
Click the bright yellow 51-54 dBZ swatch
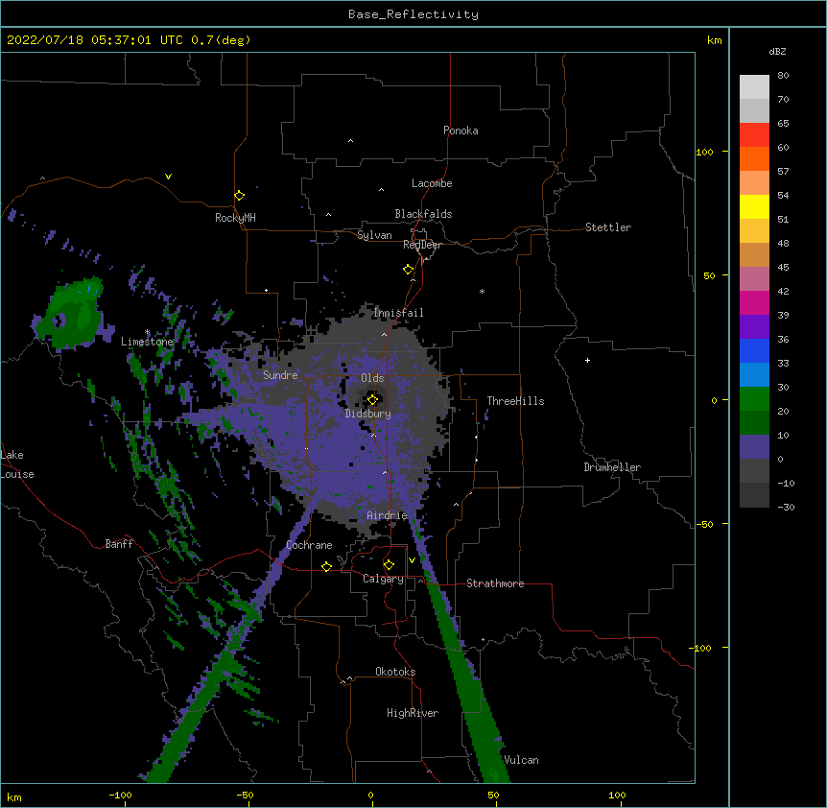[x=754, y=207]
